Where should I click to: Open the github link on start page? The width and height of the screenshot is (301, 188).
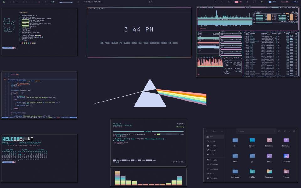pyautogui.click(x=107, y=43)
